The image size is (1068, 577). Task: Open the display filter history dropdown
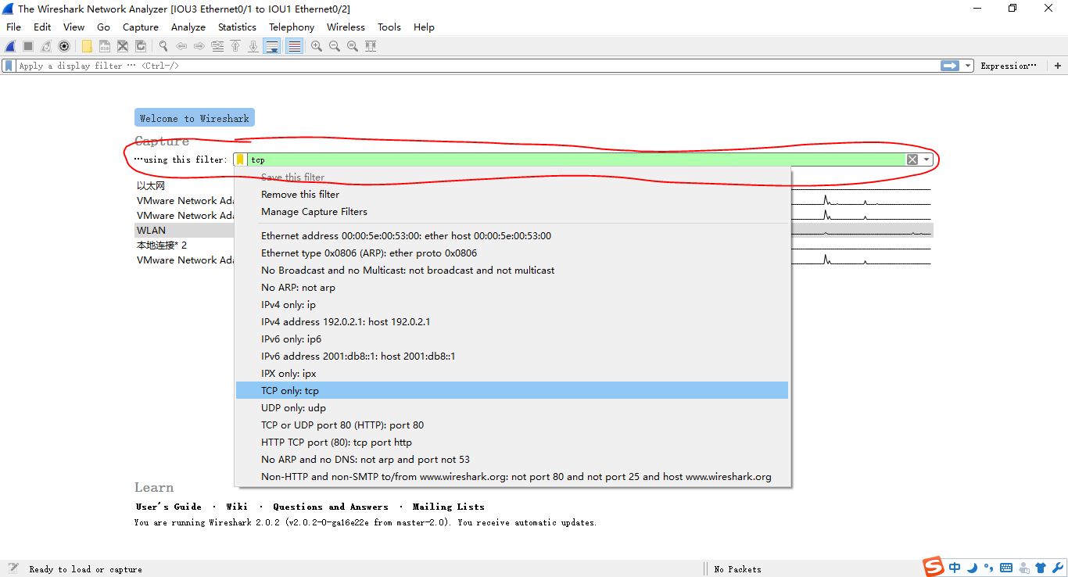[x=968, y=66]
